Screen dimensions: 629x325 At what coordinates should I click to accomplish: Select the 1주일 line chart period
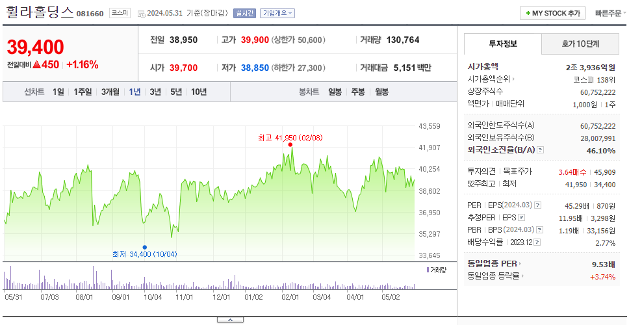[x=83, y=92]
